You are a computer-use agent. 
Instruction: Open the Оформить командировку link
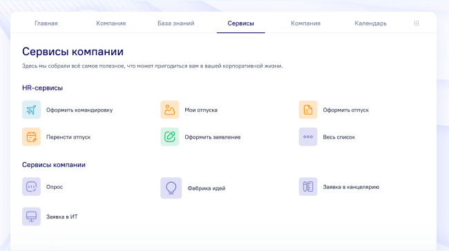79,110
